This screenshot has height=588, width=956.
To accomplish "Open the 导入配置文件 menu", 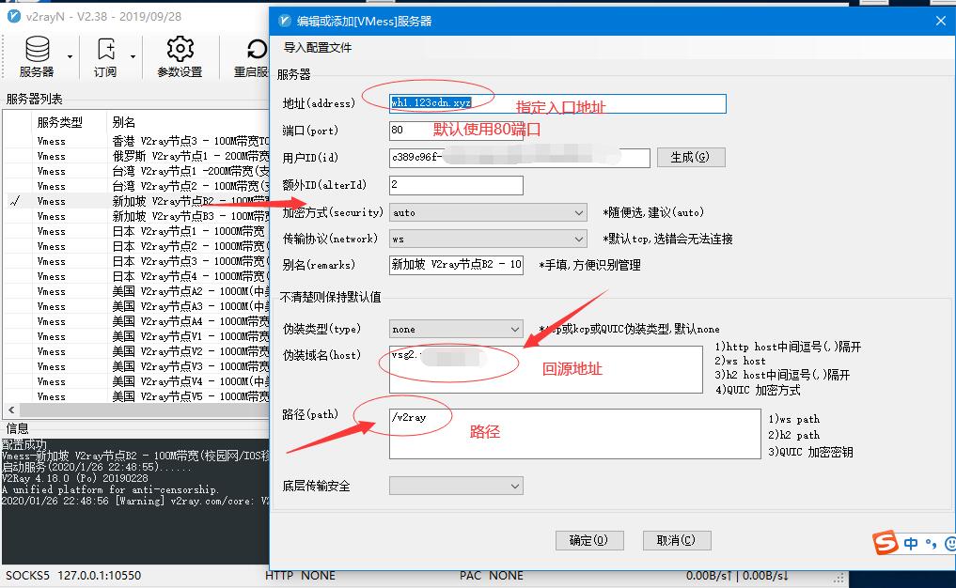I will (318, 48).
